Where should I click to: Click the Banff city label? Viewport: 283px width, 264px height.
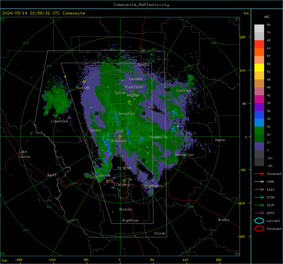coord(52,175)
